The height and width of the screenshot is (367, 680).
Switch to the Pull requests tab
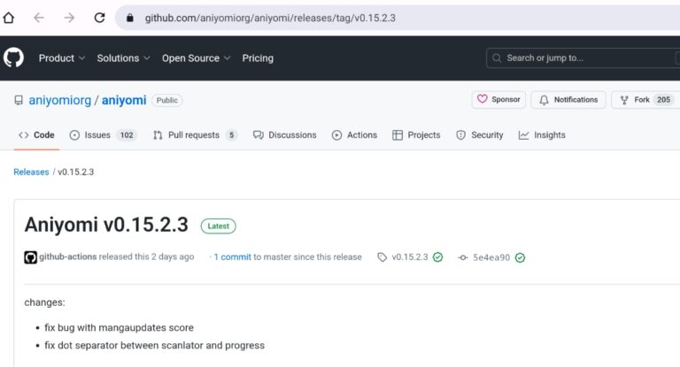point(195,135)
